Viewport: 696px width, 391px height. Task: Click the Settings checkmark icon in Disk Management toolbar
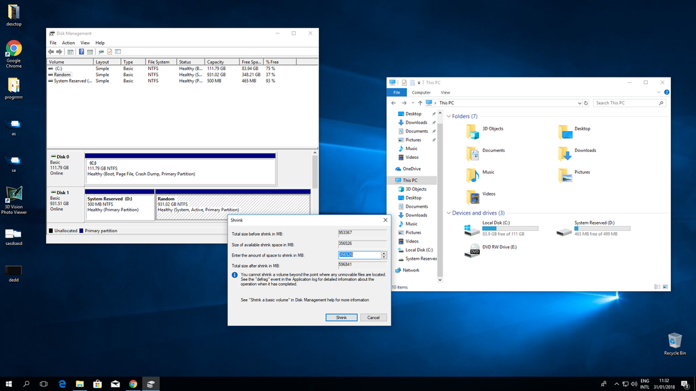[109, 52]
